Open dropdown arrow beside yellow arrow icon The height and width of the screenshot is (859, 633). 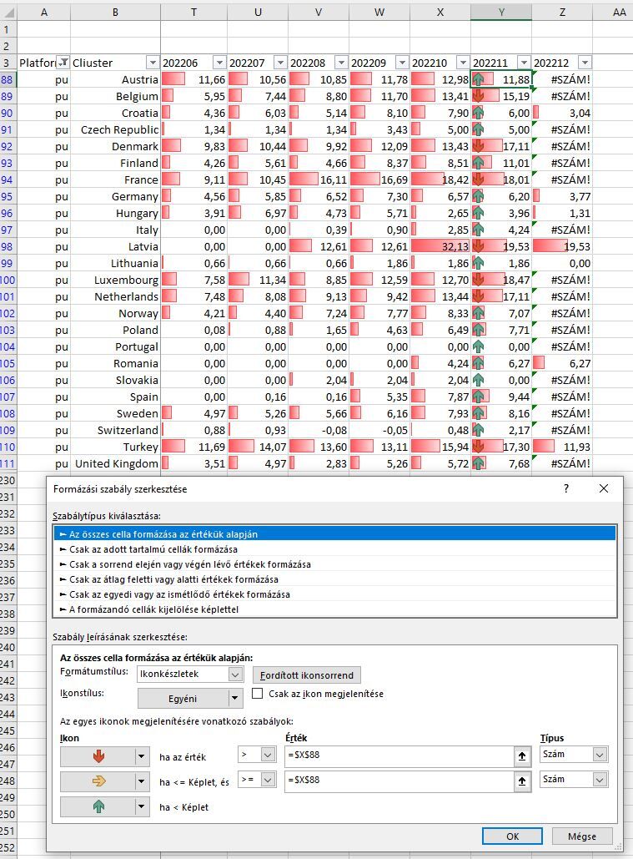coord(141,781)
